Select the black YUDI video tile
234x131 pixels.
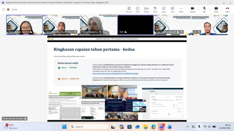(135, 25)
